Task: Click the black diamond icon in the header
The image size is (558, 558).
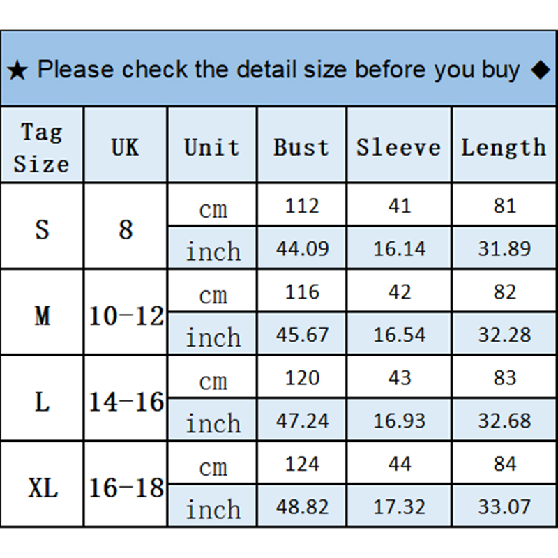Action: pos(540,70)
